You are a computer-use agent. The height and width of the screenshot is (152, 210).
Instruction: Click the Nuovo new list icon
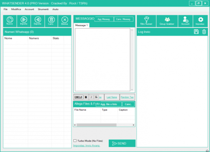(10, 21)
